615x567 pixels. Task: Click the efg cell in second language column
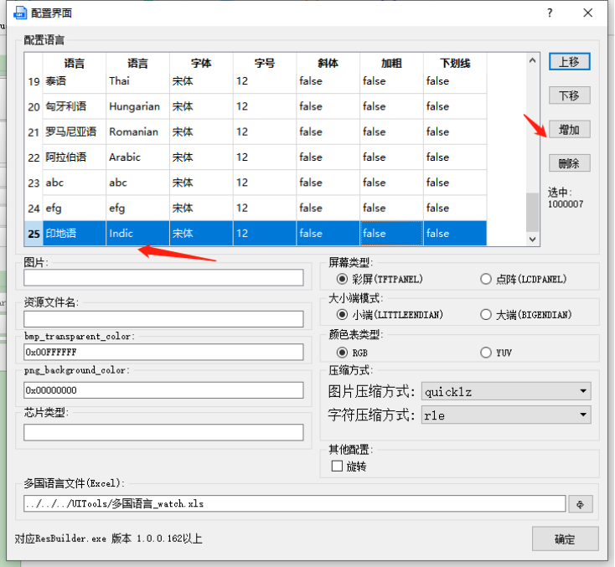click(137, 209)
